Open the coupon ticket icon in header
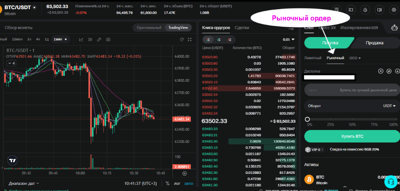 coord(351,10)
